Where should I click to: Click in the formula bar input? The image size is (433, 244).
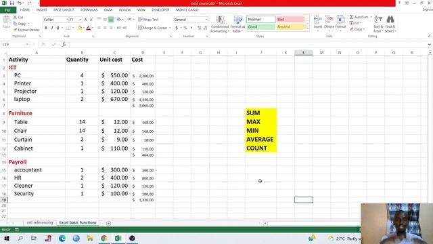click(x=248, y=44)
